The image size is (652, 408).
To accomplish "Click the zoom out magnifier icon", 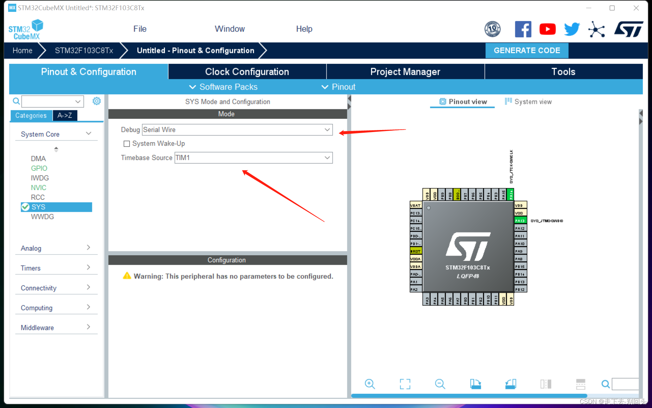I will (440, 384).
